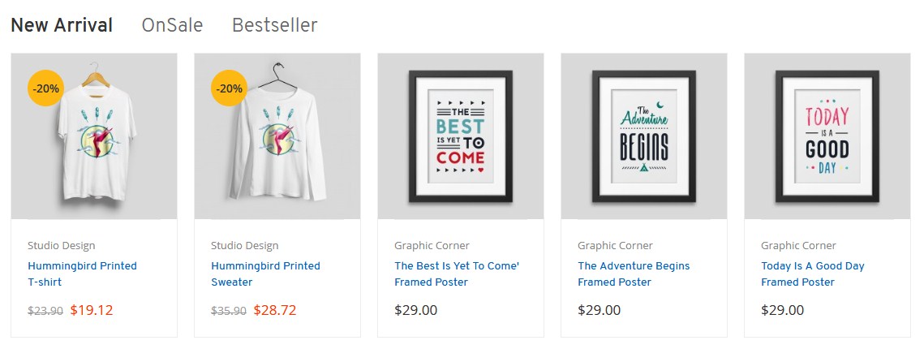Viewport: 924px width, 349px height.
Task: Follow The Best Is Yet To Come' Framed Poster link
Action: (457, 274)
